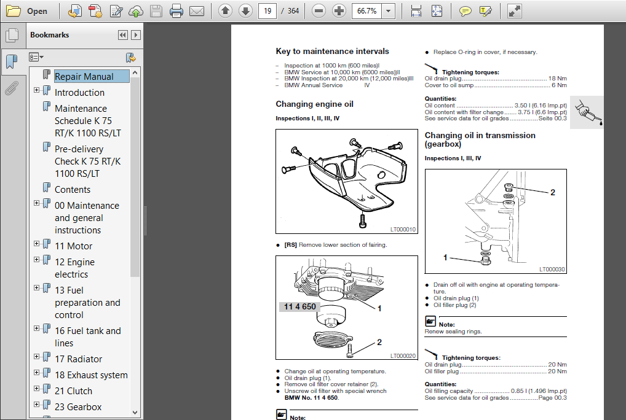626x420 pixels.
Task: Open 00 Maintenance and general instructions bookmark
Action: coord(87,217)
